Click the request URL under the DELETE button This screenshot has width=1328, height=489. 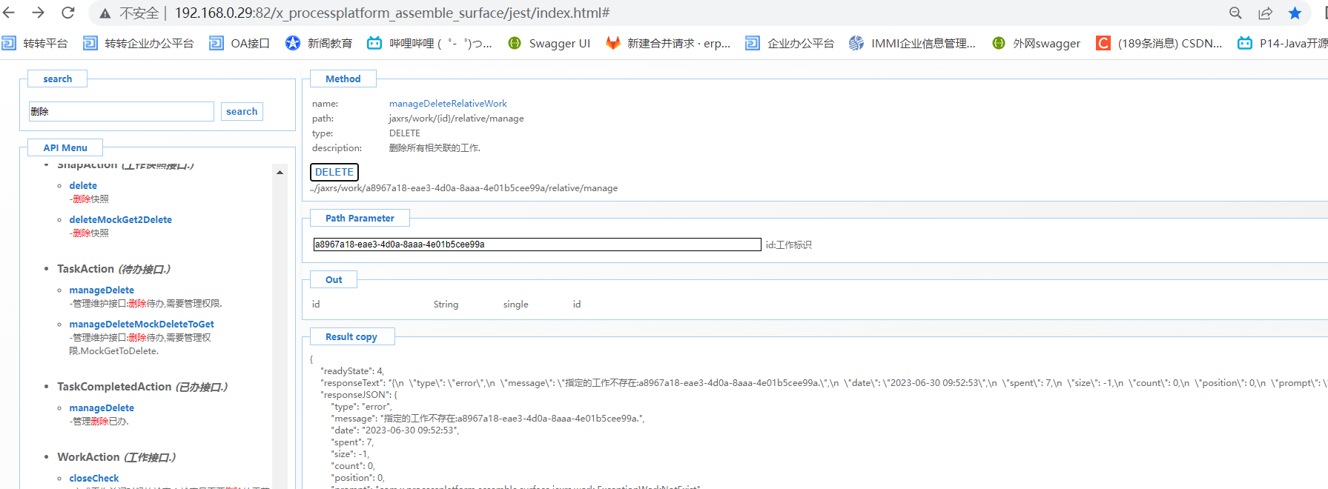(x=464, y=188)
